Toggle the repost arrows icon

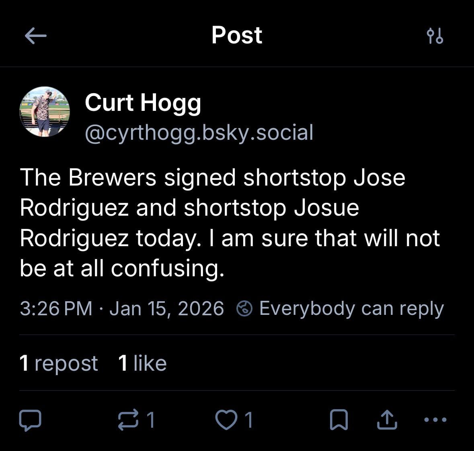click(x=128, y=420)
